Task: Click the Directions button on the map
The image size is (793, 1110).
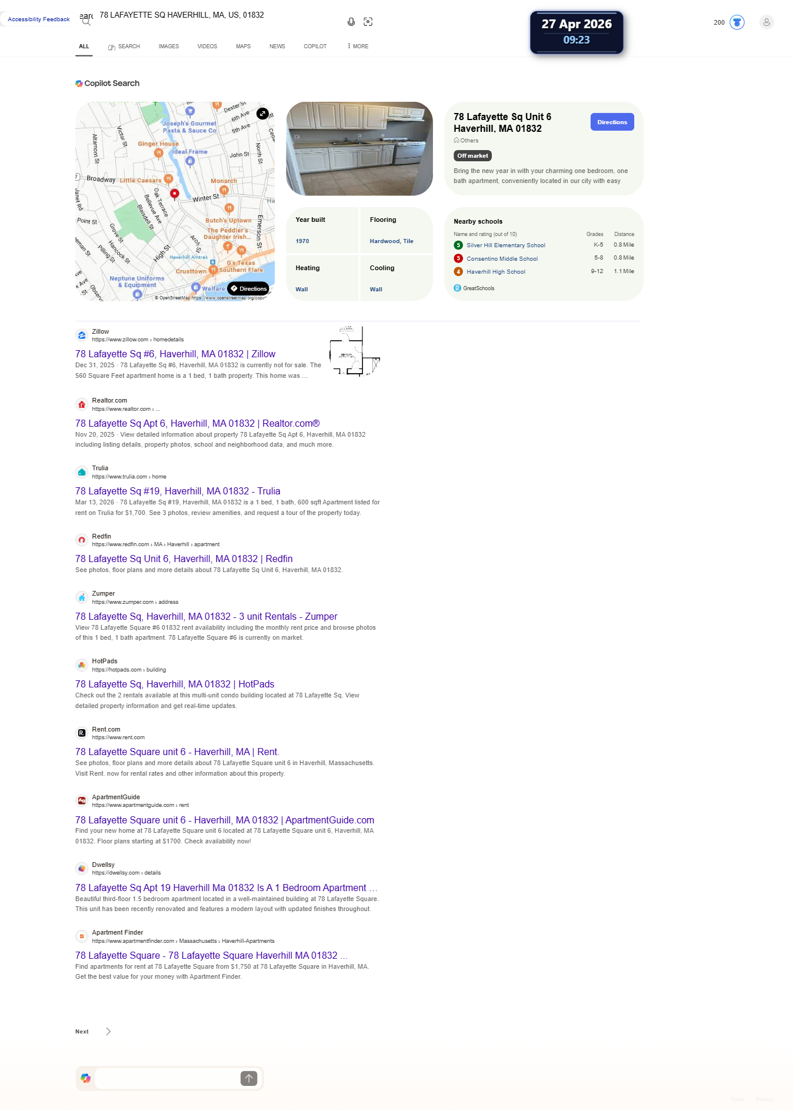Action: (248, 288)
